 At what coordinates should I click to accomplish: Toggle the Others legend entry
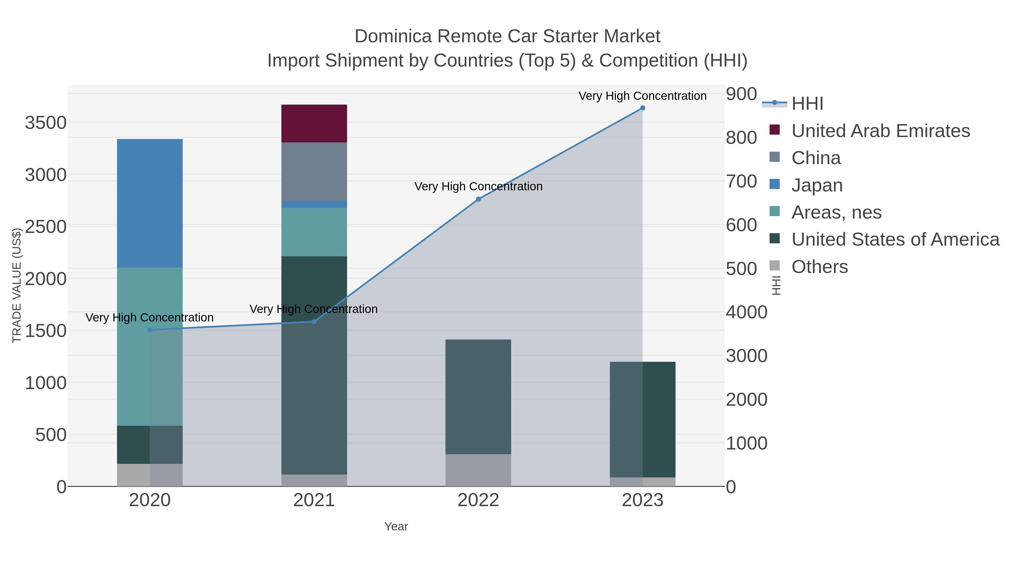point(809,267)
